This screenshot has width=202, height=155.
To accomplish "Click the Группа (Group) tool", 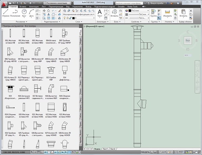I will point(153,12).
